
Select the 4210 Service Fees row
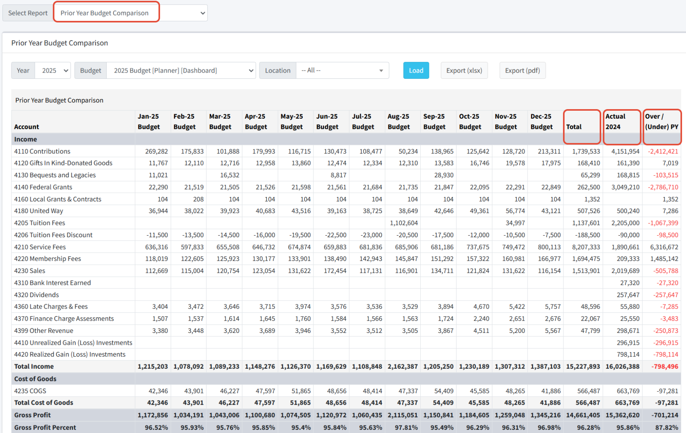tap(346, 247)
